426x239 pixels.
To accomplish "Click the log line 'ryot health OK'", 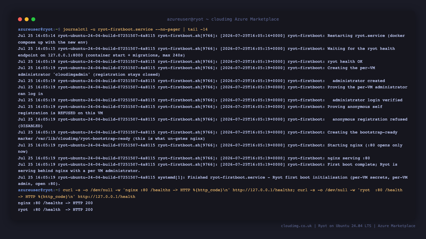I will pos(345,61).
